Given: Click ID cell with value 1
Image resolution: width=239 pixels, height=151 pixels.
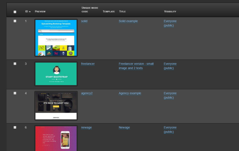Looking at the screenshot, I should pyautogui.click(x=26, y=21).
